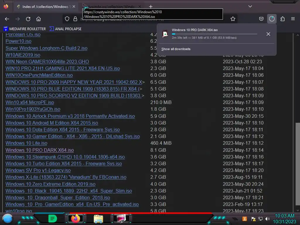The width and height of the screenshot is (300, 225).
Task: Download Windows 10 Airlock Premium v3 2018
Action: [x=70, y=116]
